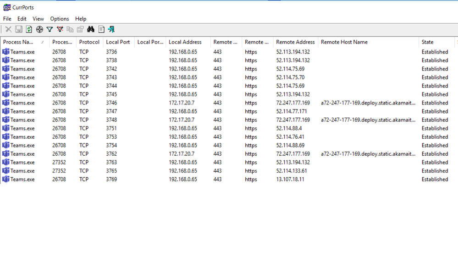This screenshot has height=262, width=458.
Task: Click the Refresh toolbar icon
Action: coord(29,29)
